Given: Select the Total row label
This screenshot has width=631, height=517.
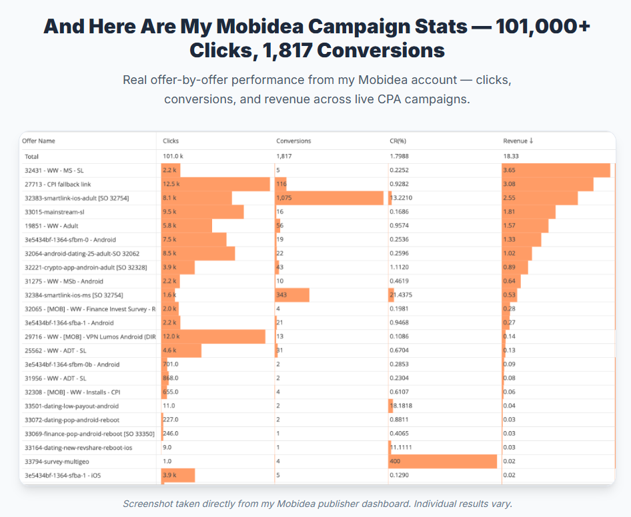Looking at the screenshot, I should point(32,157).
